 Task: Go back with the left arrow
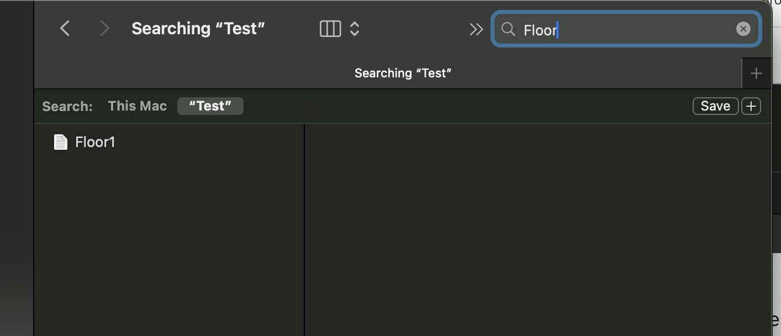coord(65,29)
